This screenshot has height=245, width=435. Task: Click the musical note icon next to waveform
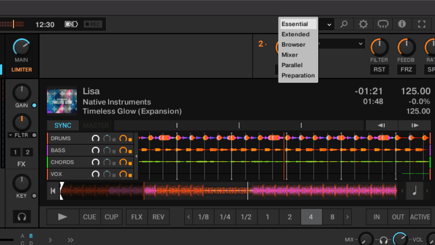point(414,191)
